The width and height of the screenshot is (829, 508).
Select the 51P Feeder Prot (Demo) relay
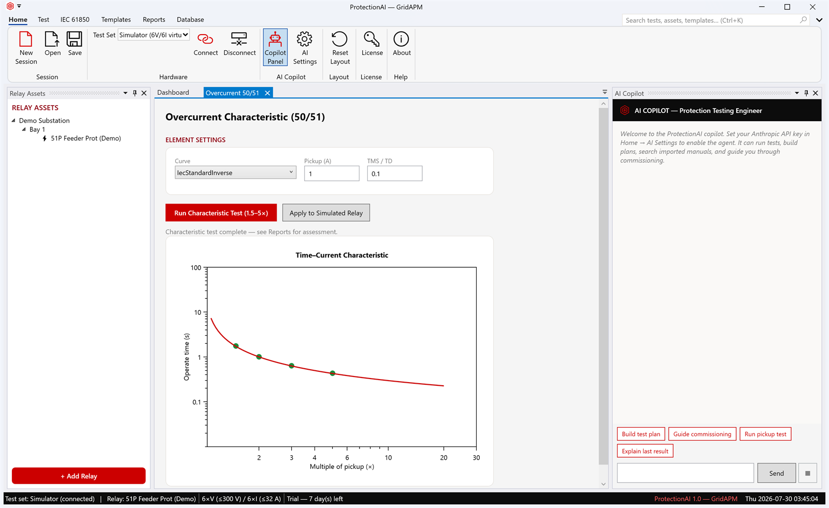[x=85, y=138]
